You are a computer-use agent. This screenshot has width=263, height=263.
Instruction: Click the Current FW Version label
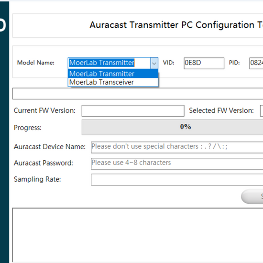44,110
